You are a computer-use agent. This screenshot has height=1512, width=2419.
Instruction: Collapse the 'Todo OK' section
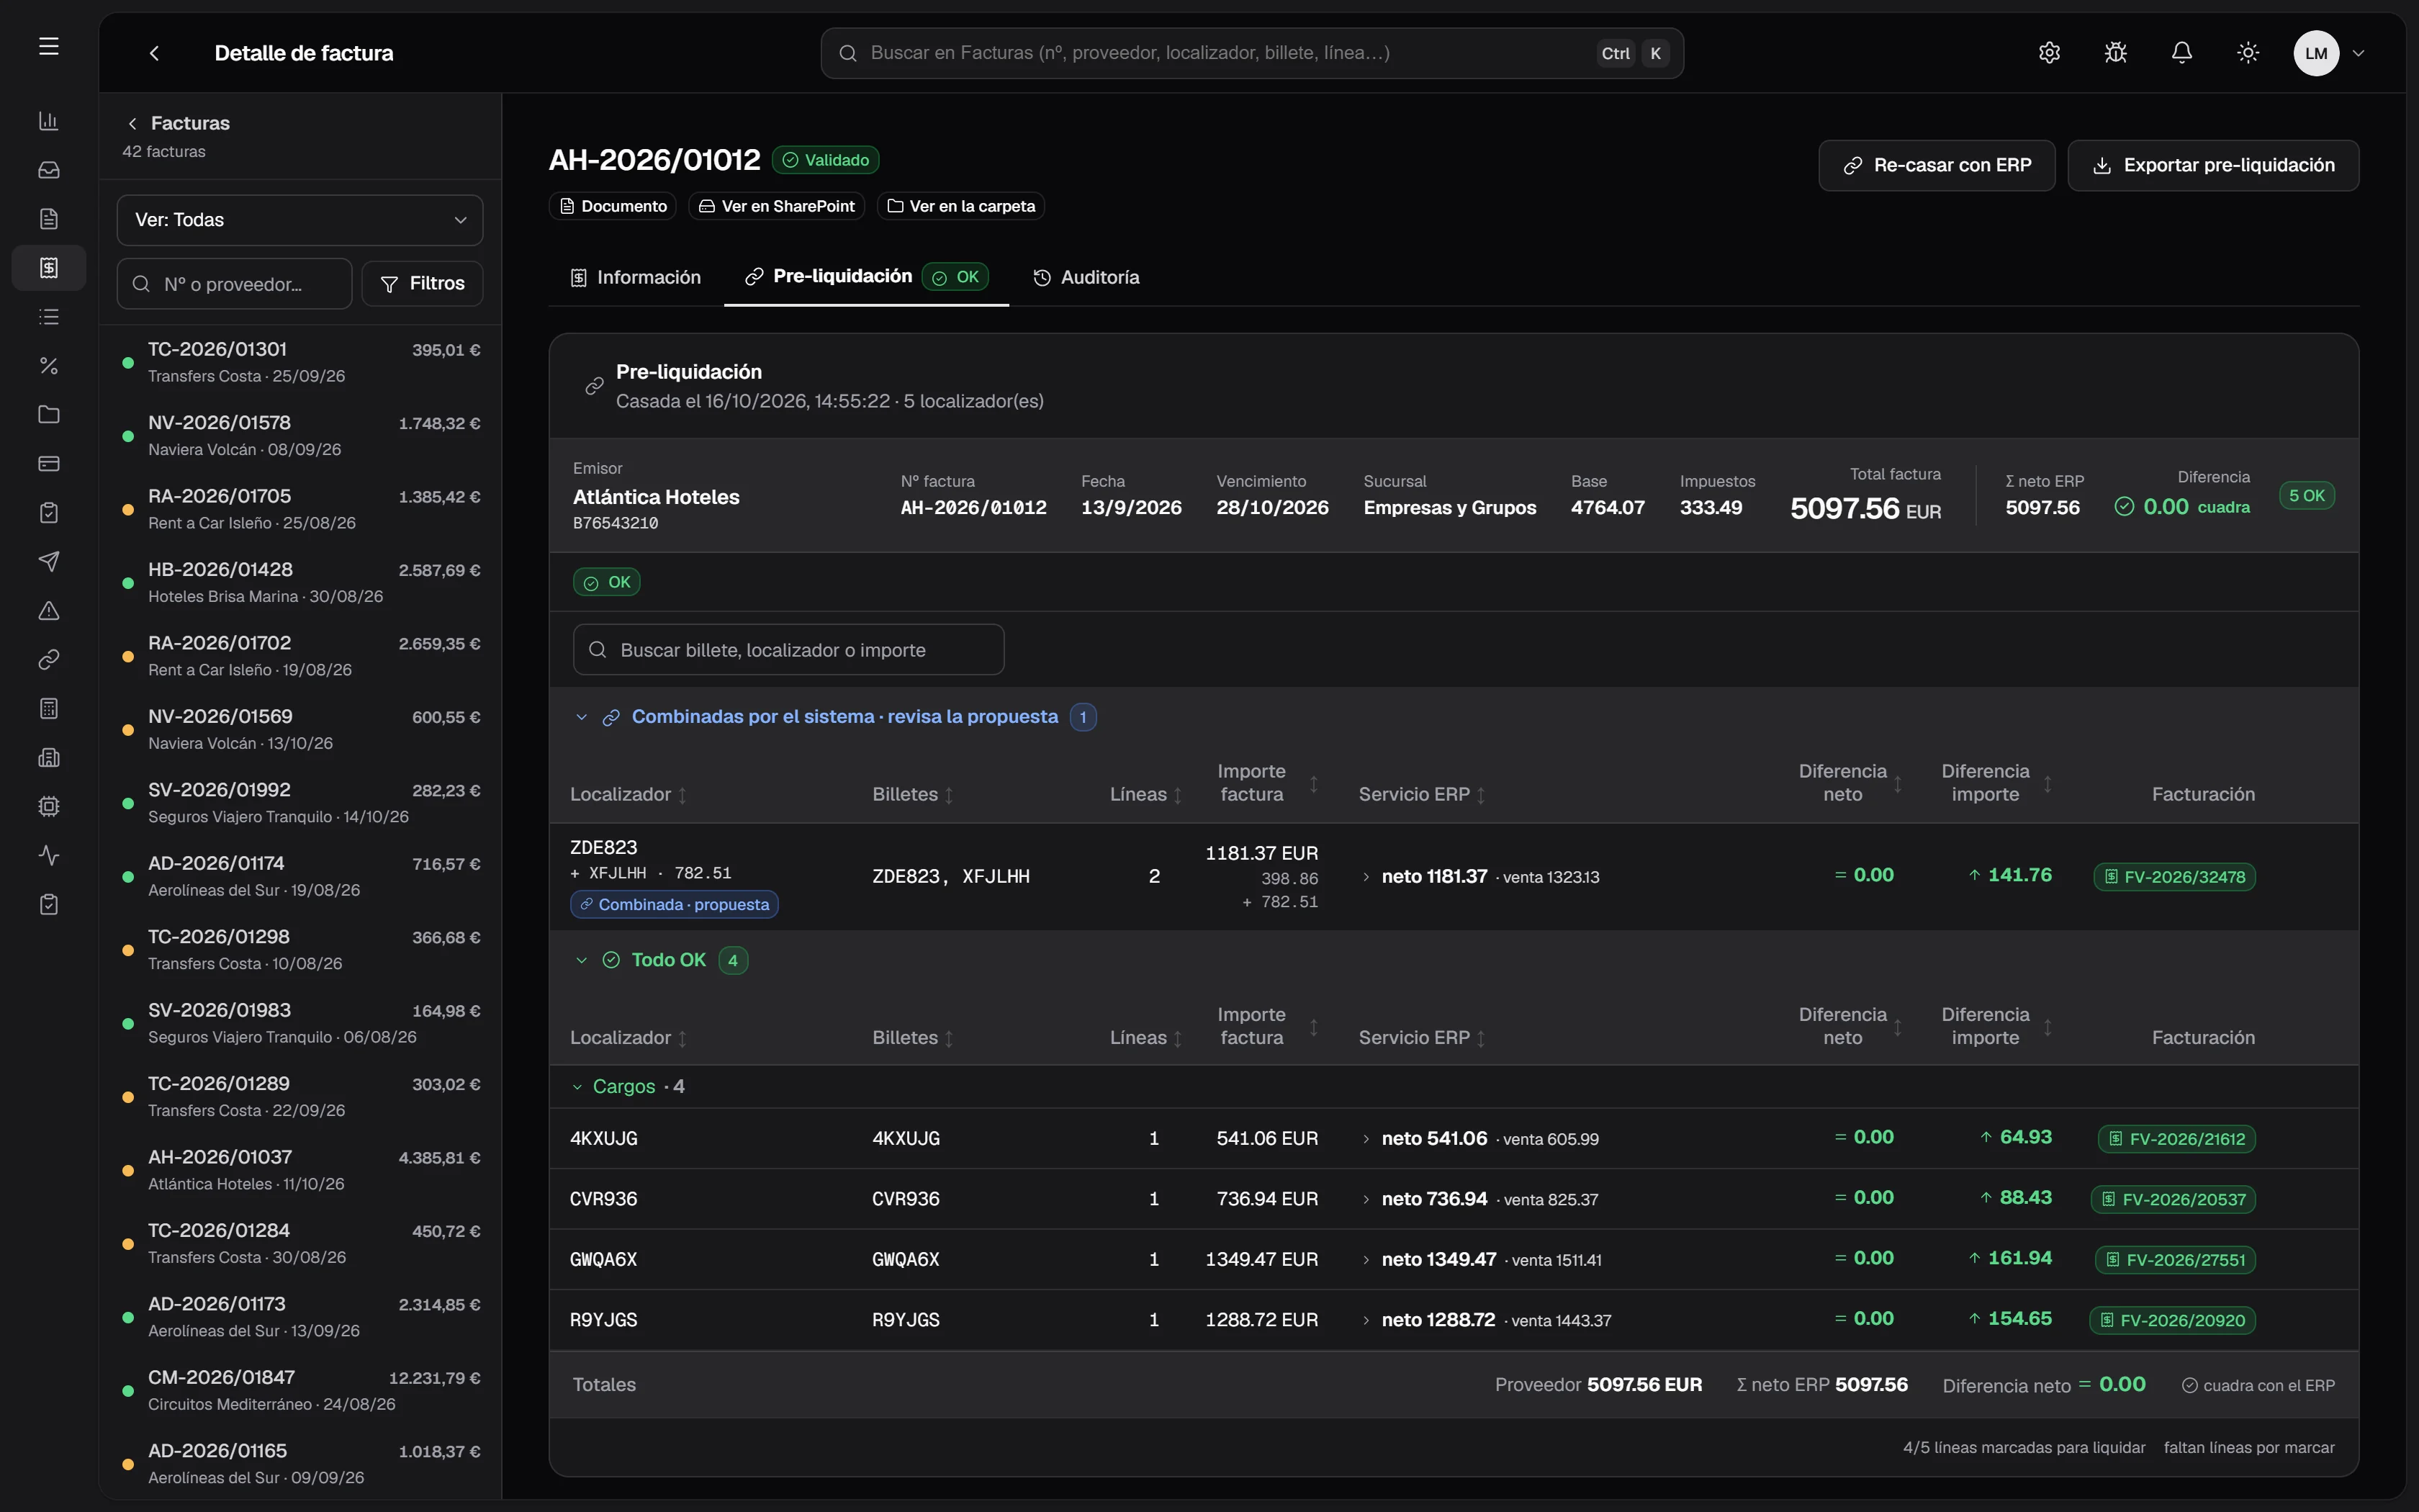(x=581, y=960)
